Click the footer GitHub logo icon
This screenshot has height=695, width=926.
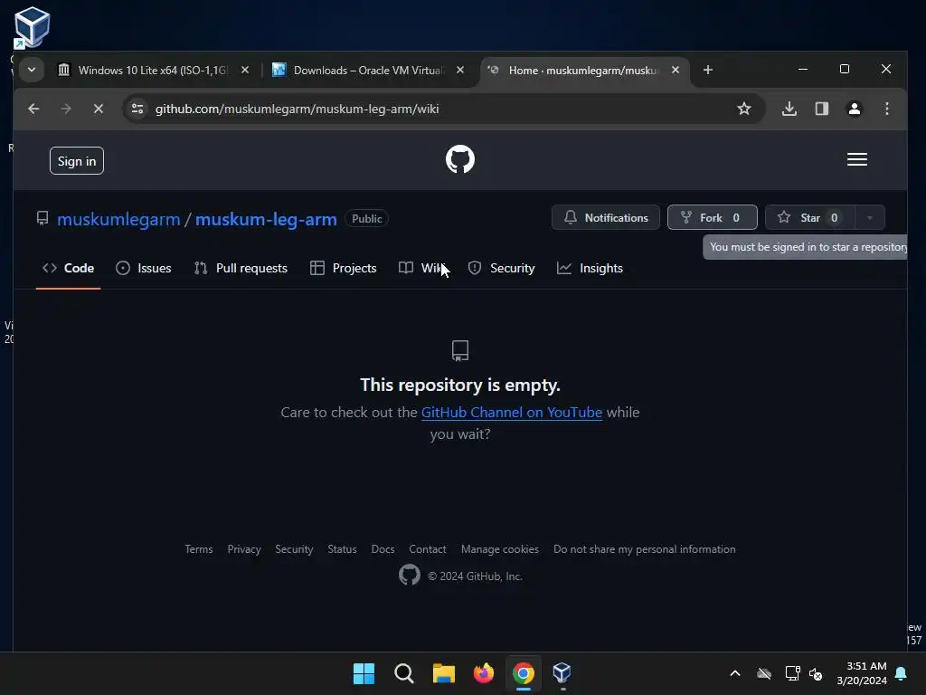(410, 575)
